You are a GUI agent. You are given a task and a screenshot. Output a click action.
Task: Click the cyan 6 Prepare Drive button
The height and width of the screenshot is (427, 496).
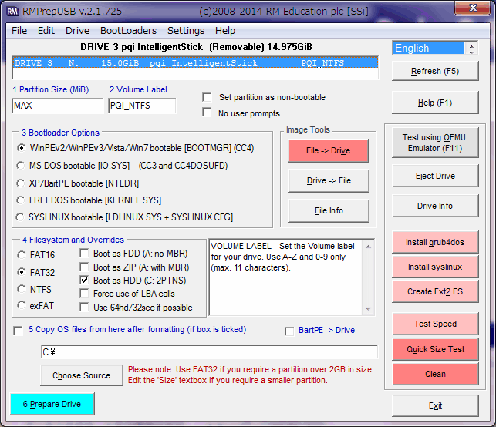pos(52,404)
